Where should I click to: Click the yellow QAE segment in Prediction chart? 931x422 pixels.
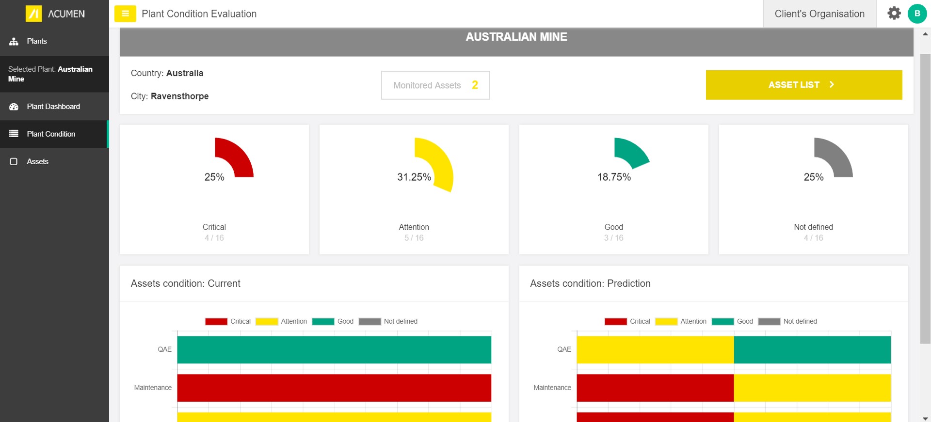(655, 350)
